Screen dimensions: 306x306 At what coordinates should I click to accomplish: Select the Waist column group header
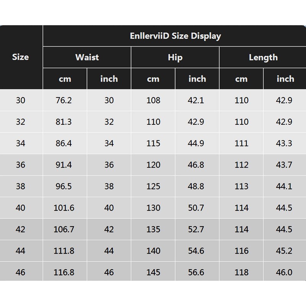(x=87, y=57)
